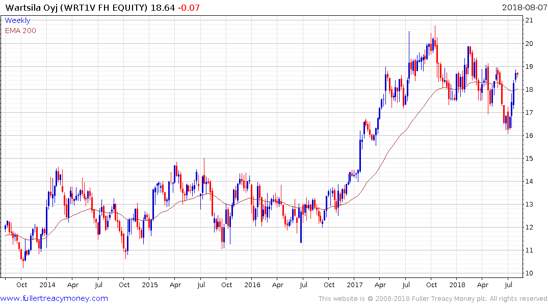Click the last price value 18.64
548x306 pixels.
coord(163,8)
